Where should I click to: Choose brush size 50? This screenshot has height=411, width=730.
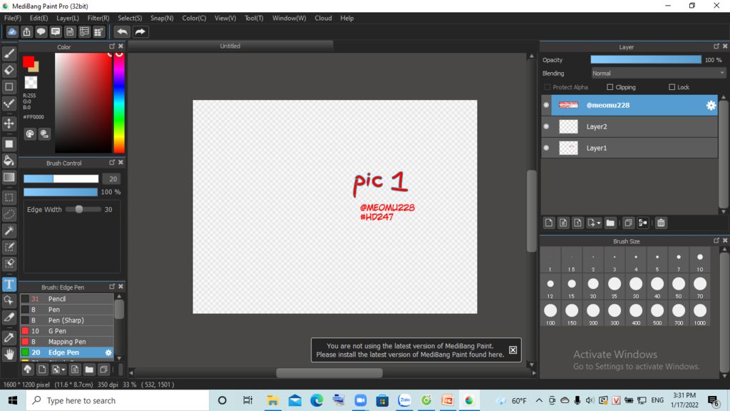click(x=679, y=286)
